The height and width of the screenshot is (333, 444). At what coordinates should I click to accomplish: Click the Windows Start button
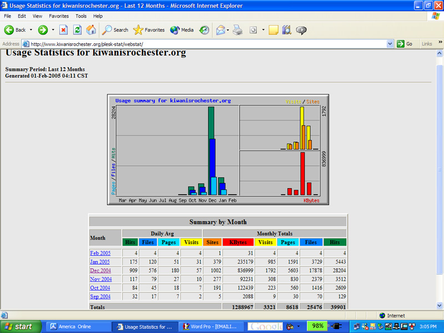pyautogui.click(x=21, y=326)
